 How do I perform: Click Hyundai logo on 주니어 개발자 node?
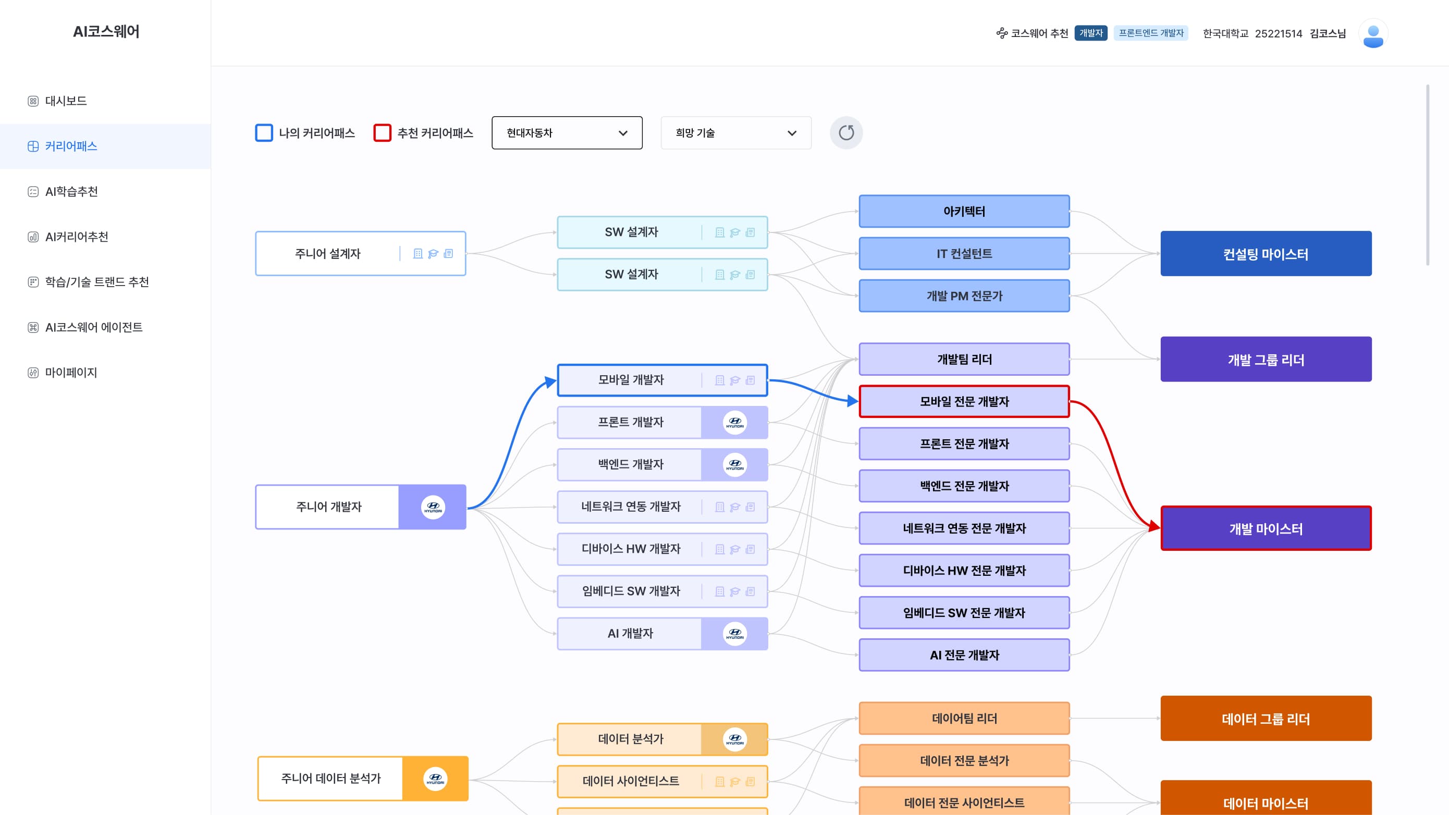click(x=433, y=508)
